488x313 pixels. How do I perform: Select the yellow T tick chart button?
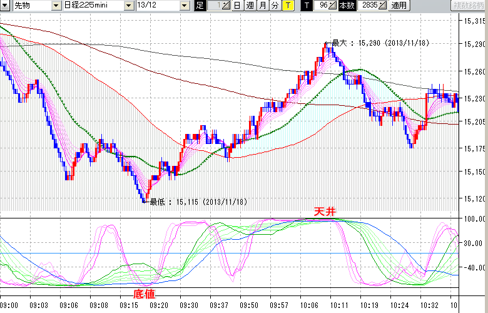point(288,6)
